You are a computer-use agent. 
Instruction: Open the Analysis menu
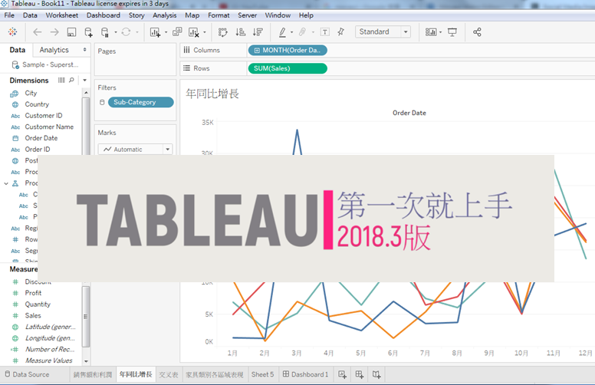click(165, 15)
